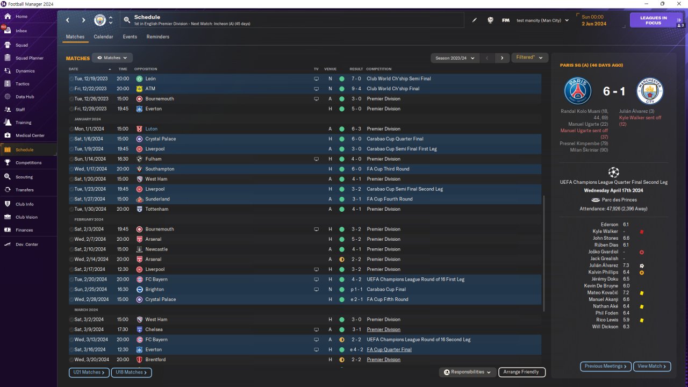Click the TV icon on León row
Viewport: 688px width, 387px height.
(316, 78)
